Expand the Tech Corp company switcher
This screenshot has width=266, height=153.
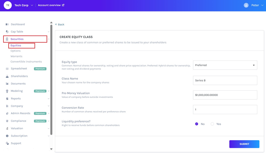coord(32,5)
